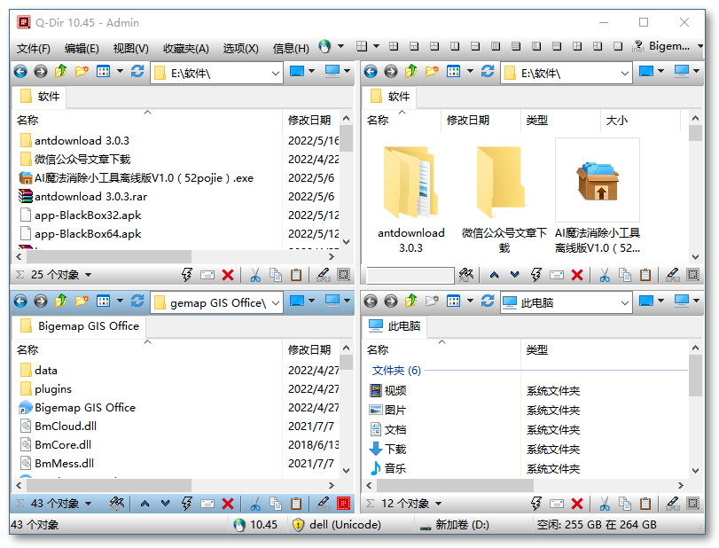This screenshot has width=719, height=548.
Task: Sort details list by 修改日期 column in 软件 pane
Action: 309,120
